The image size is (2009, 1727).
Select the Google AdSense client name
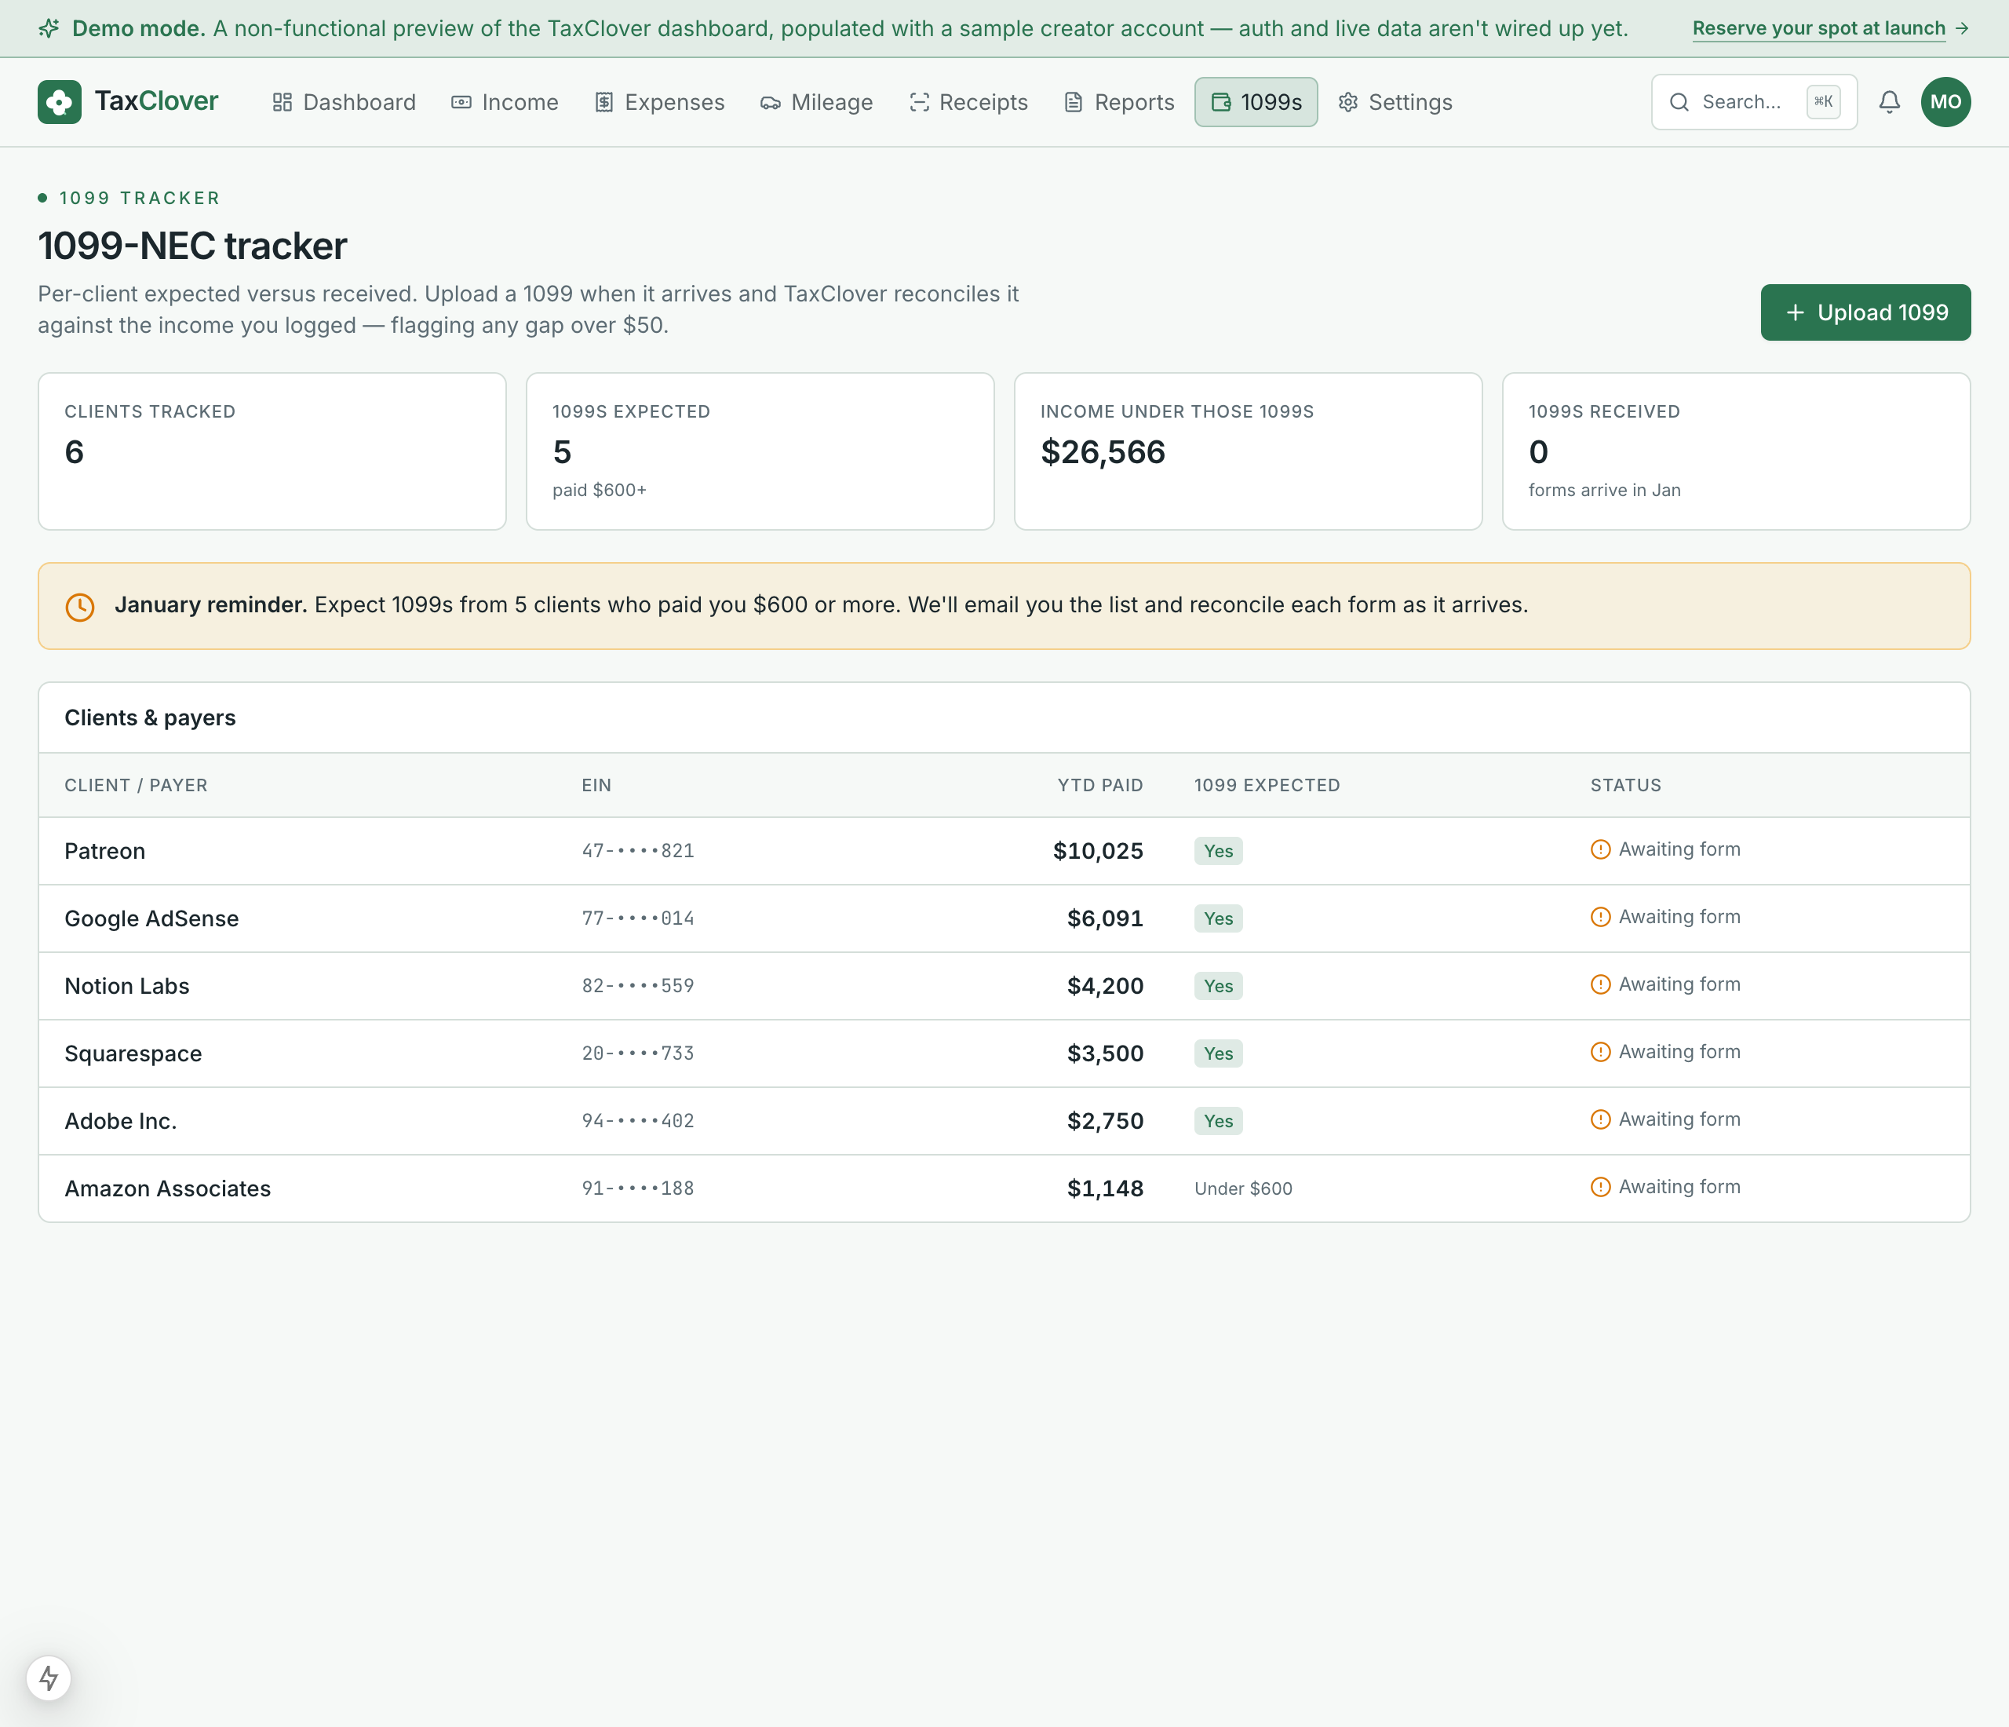pos(151,918)
